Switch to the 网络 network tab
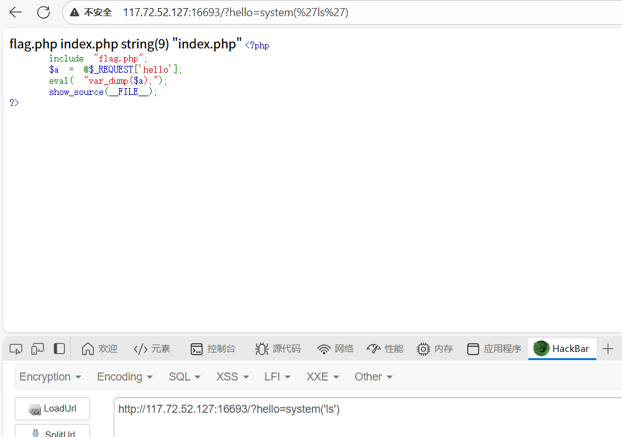Image resolution: width=622 pixels, height=437 pixels. [336, 349]
